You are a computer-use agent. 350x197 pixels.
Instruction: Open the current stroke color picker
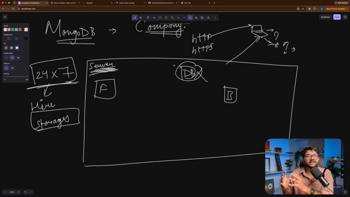point(26,29)
